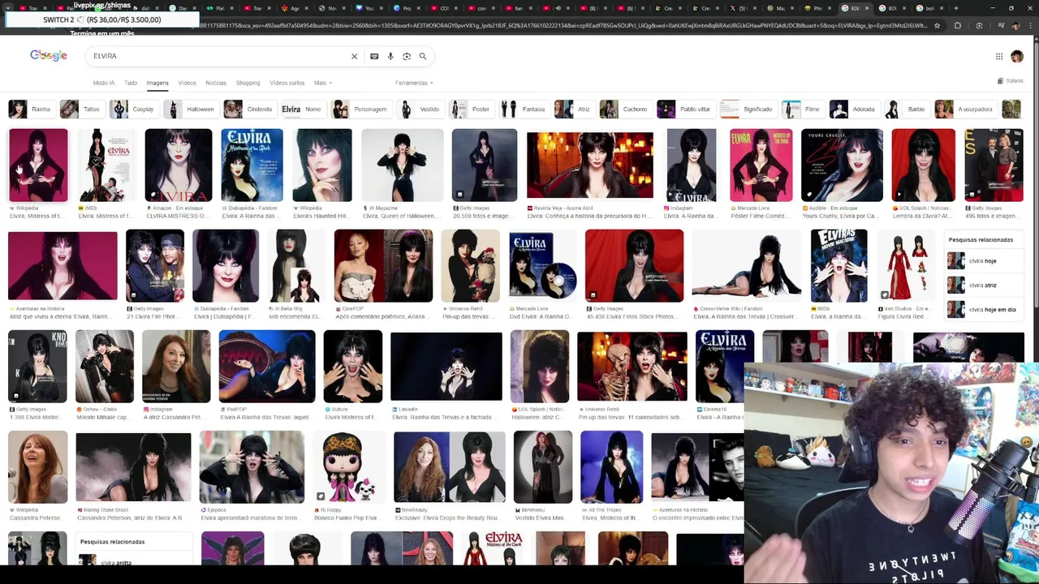The image size is (1039, 584).
Task: Open the PapelPop sombrero image thumbnail
Action: (x=267, y=367)
